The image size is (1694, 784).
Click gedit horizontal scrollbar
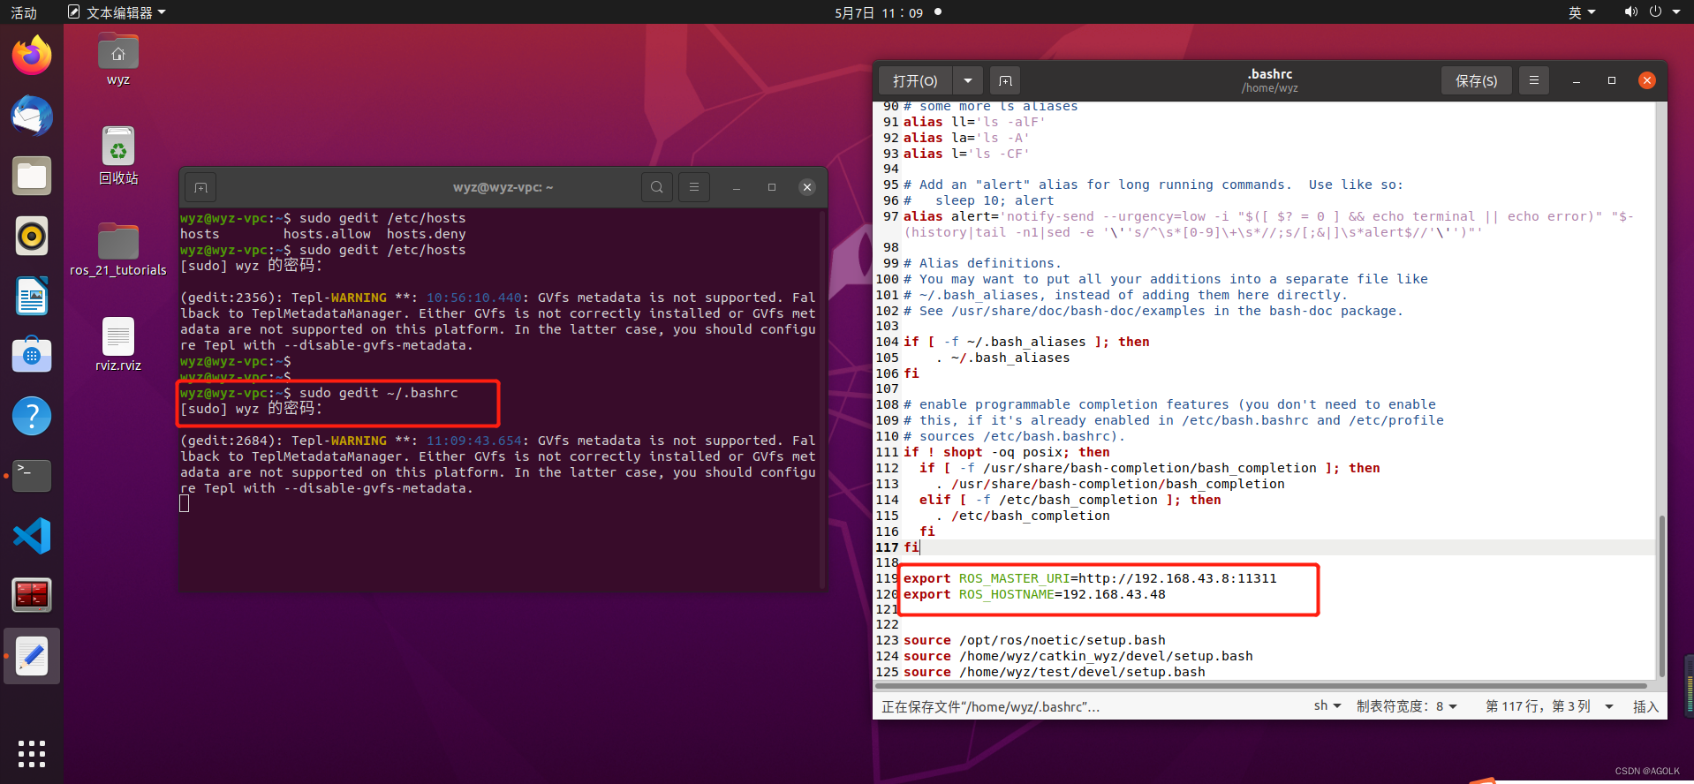pos(1261,685)
